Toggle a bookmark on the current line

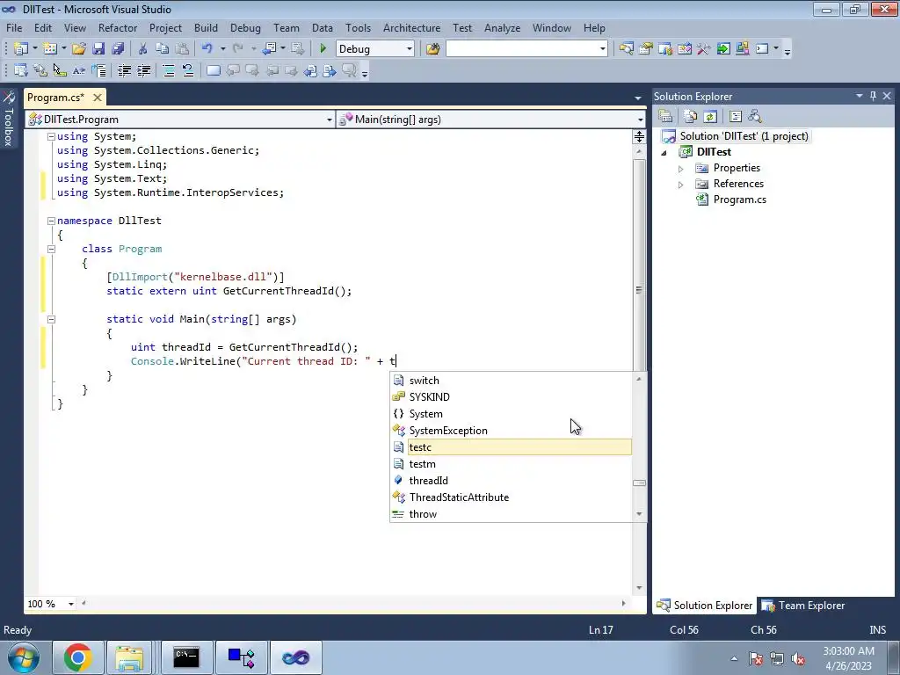coord(214,70)
